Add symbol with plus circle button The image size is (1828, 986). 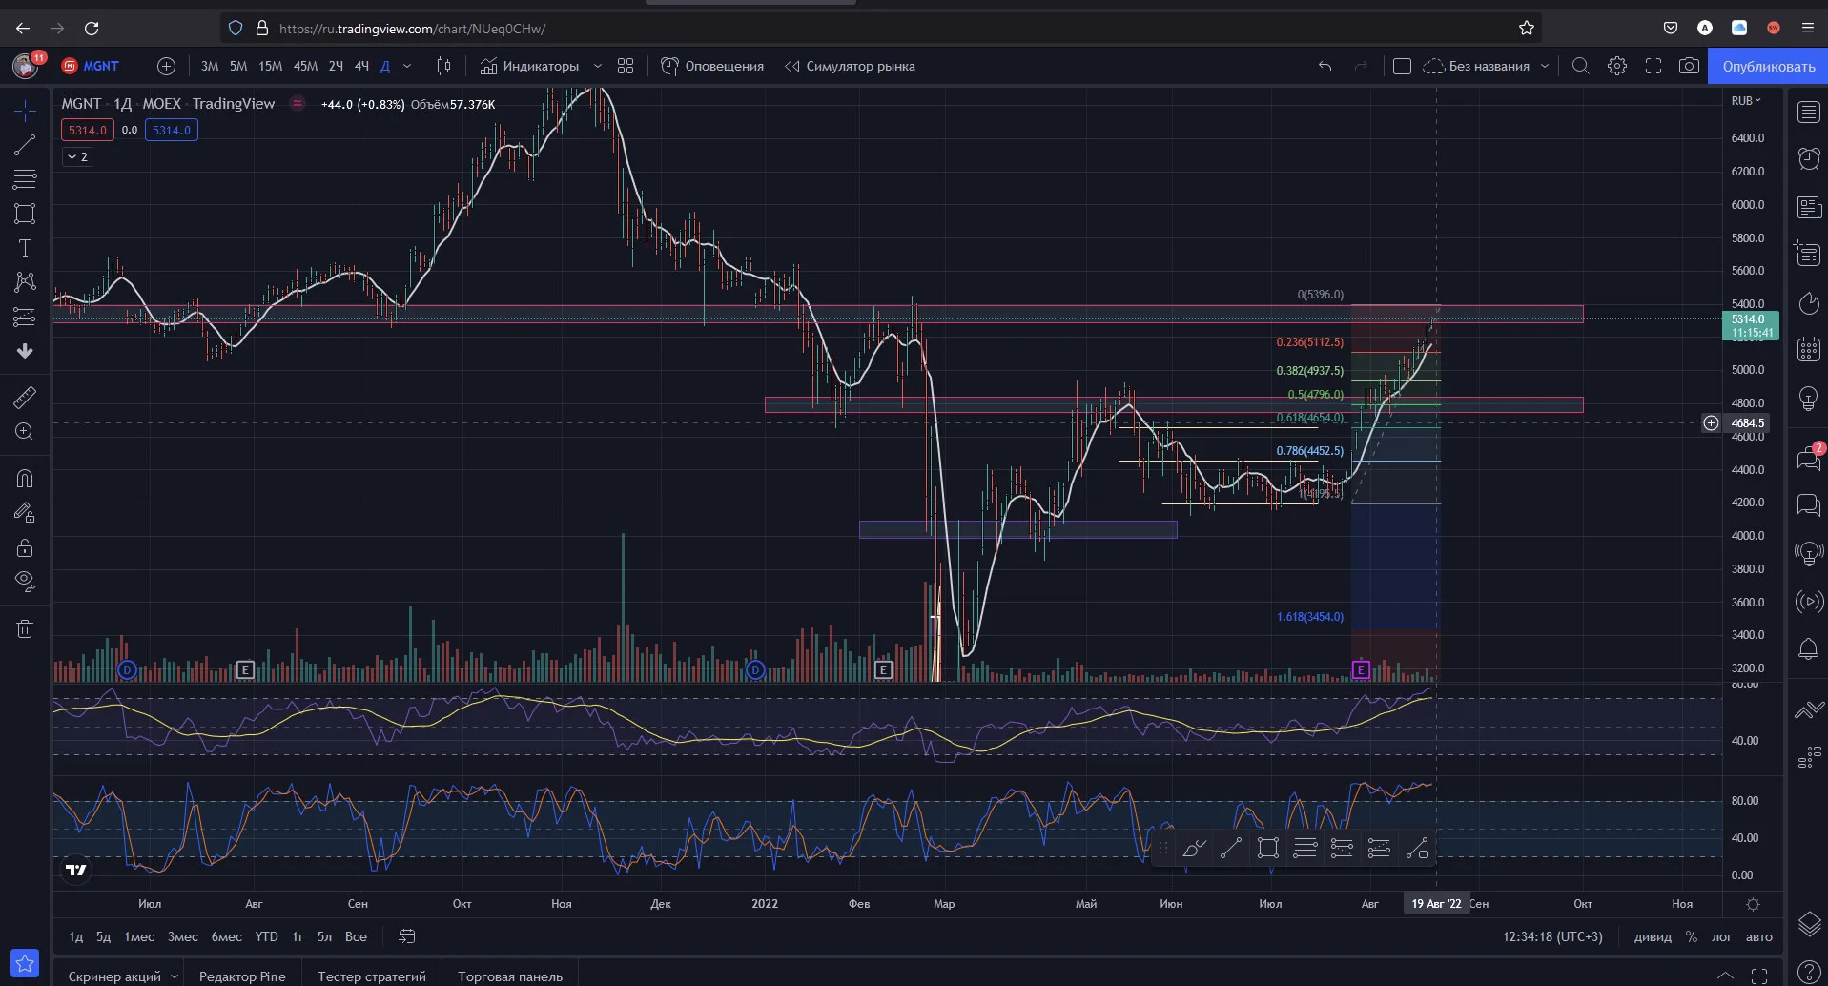[x=166, y=66]
